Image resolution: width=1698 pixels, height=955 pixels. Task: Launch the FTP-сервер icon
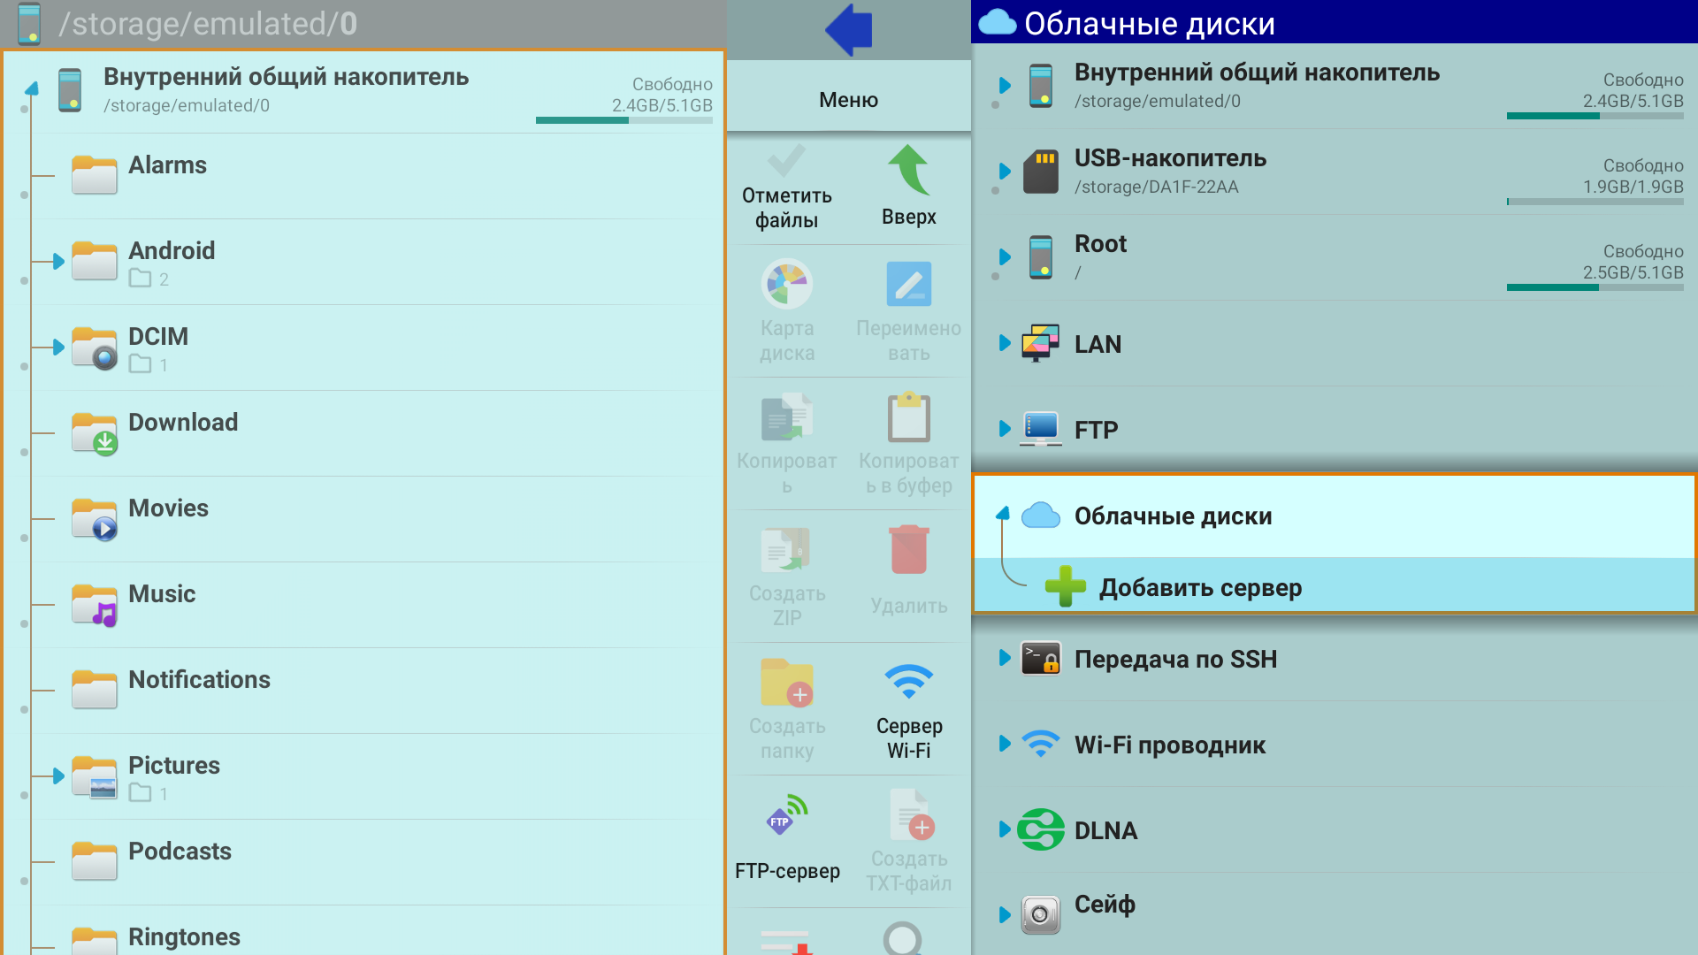[x=786, y=815]
